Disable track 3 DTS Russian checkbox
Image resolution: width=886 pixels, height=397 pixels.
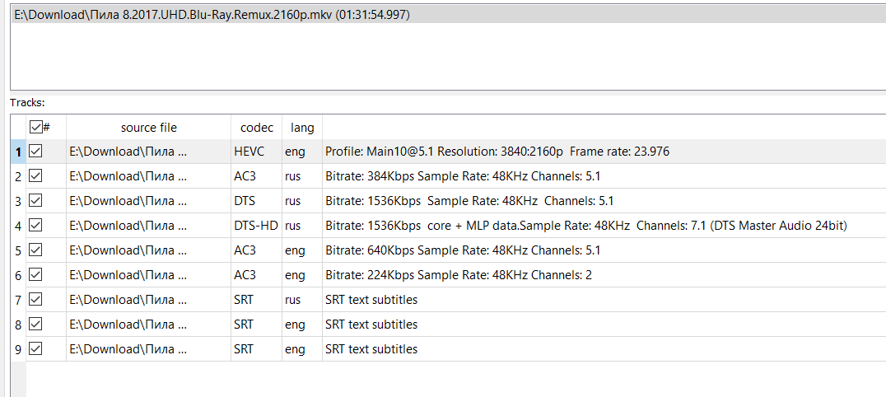point(35,201)
